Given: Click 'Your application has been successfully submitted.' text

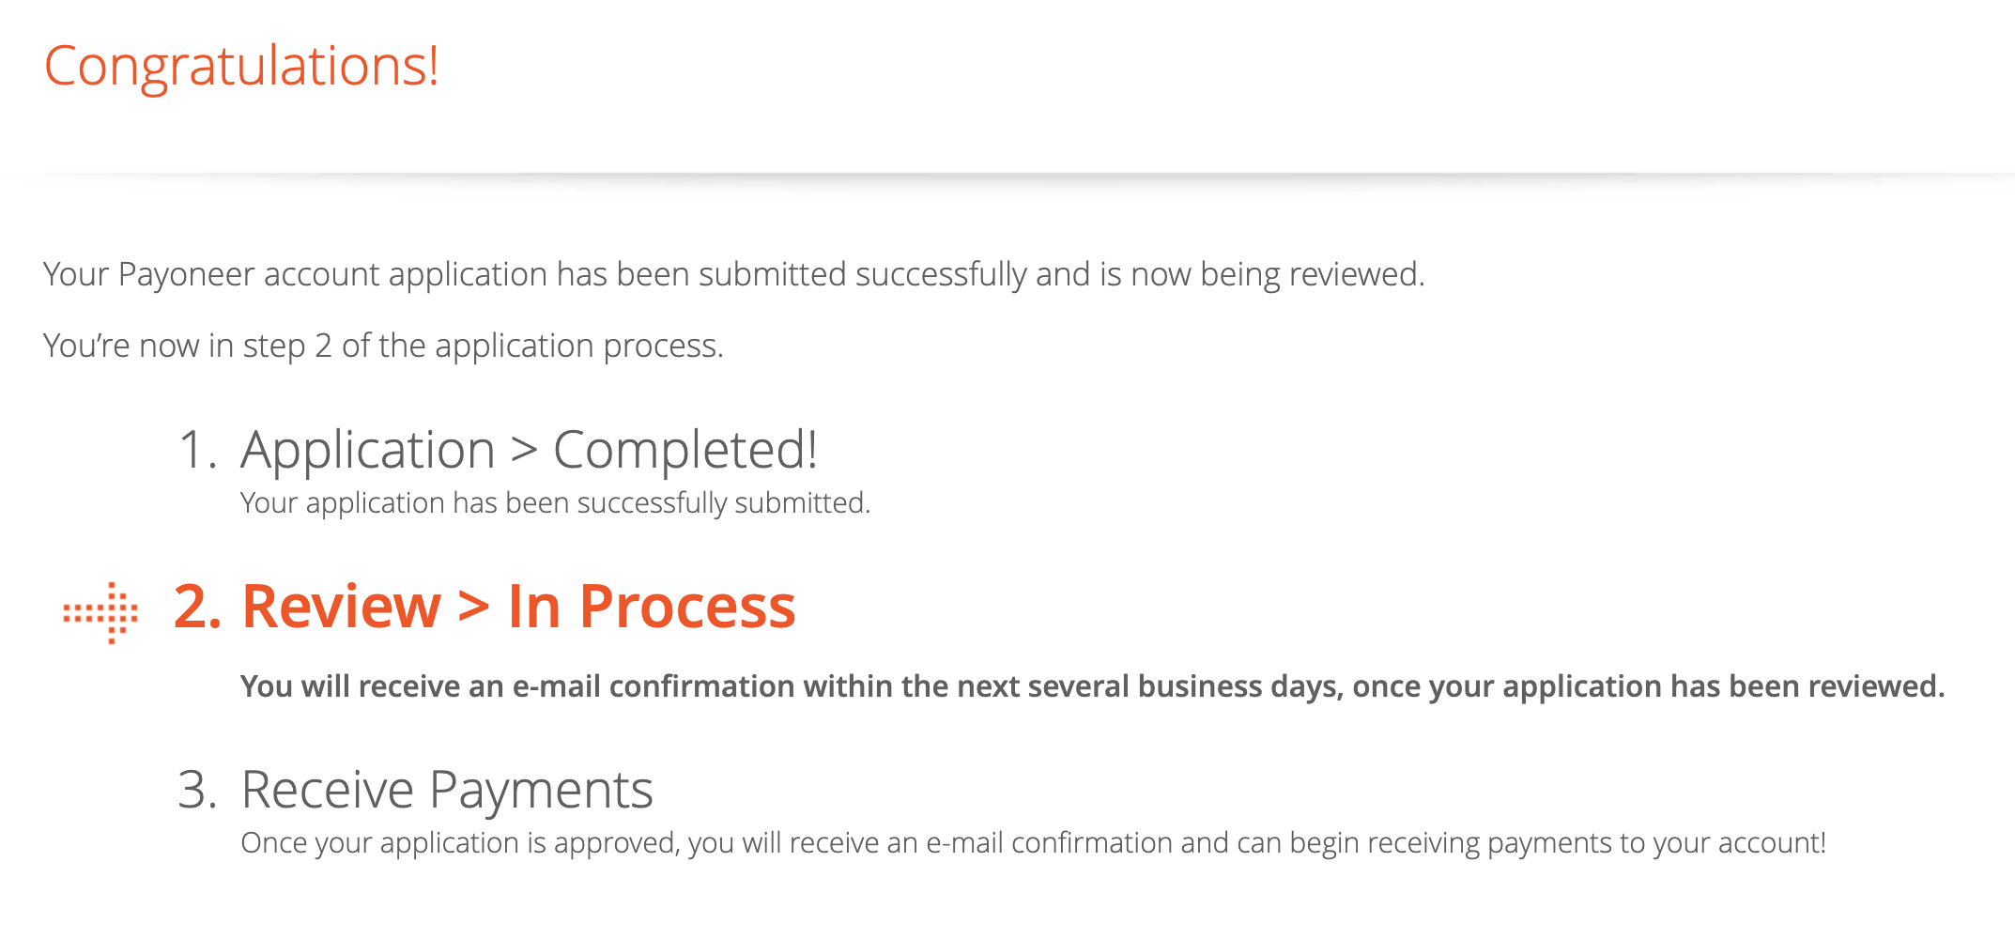Looking at the screenshot, I should [x=555, y=504].
